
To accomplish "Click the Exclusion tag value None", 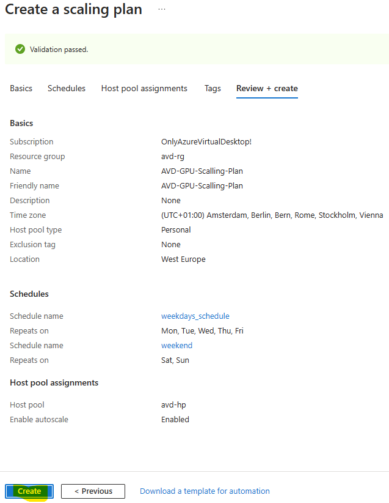I will point(171,244).
